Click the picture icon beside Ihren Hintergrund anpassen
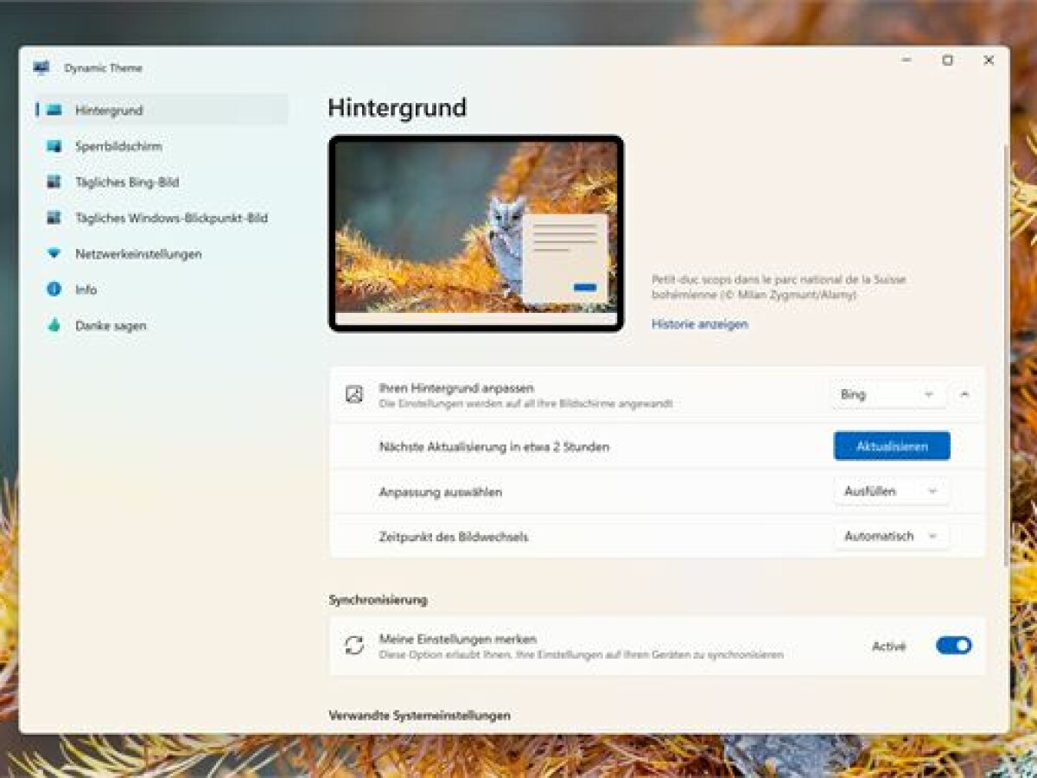 (x=353, y=393)
